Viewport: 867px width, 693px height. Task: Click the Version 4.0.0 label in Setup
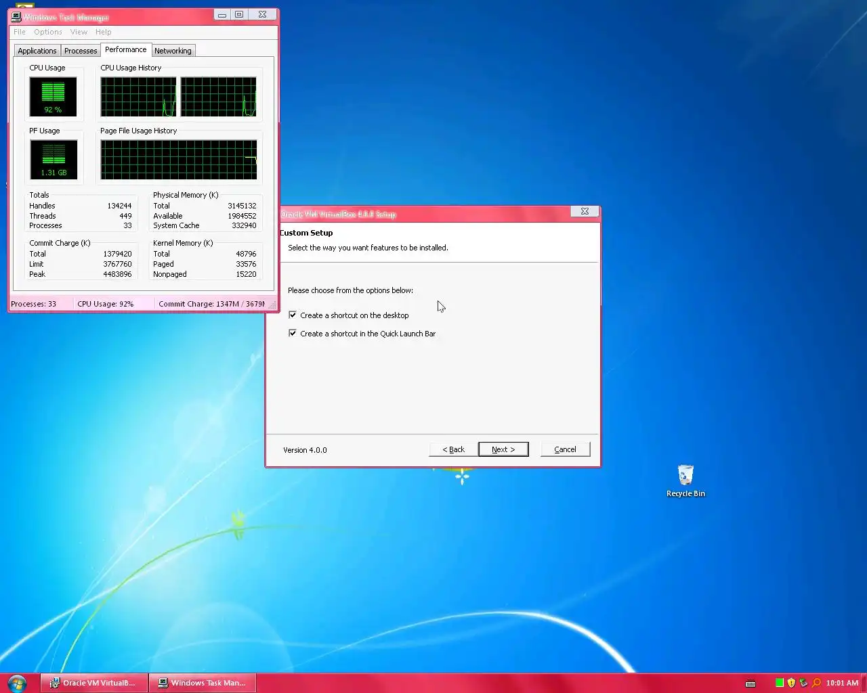point(305,450)
